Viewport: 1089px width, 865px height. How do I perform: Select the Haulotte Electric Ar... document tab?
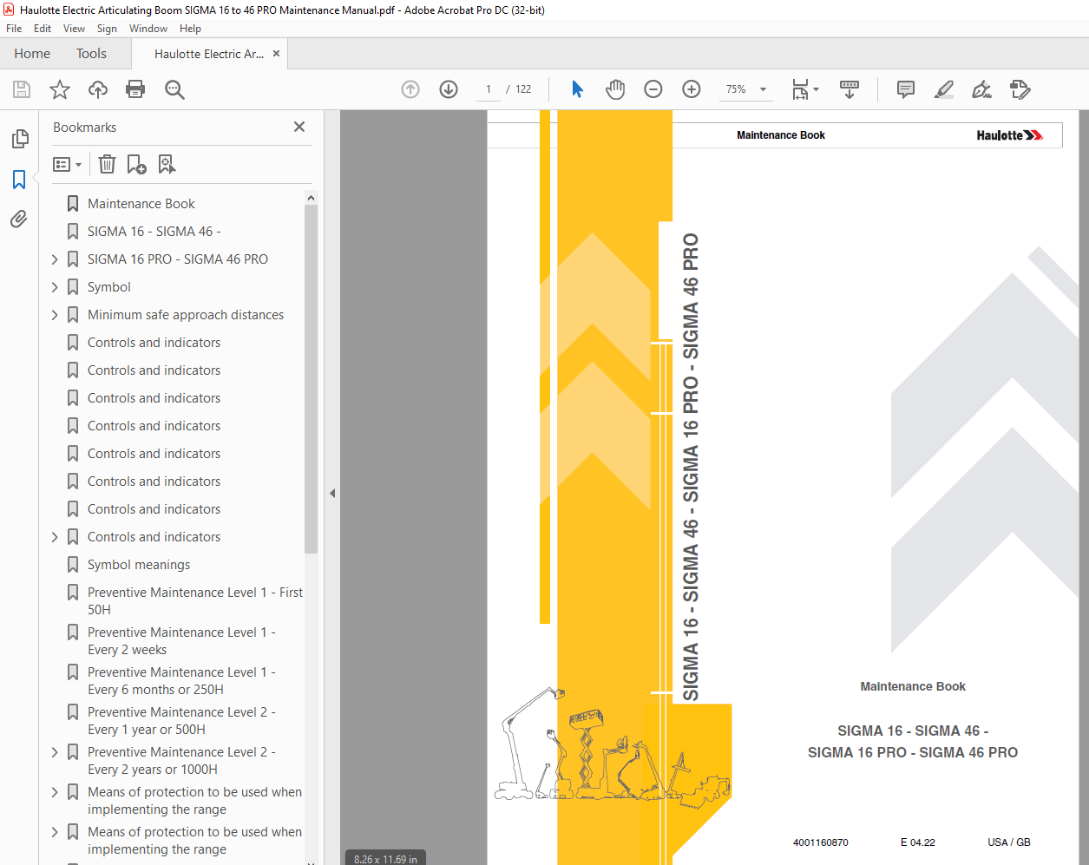click(209, 54)
